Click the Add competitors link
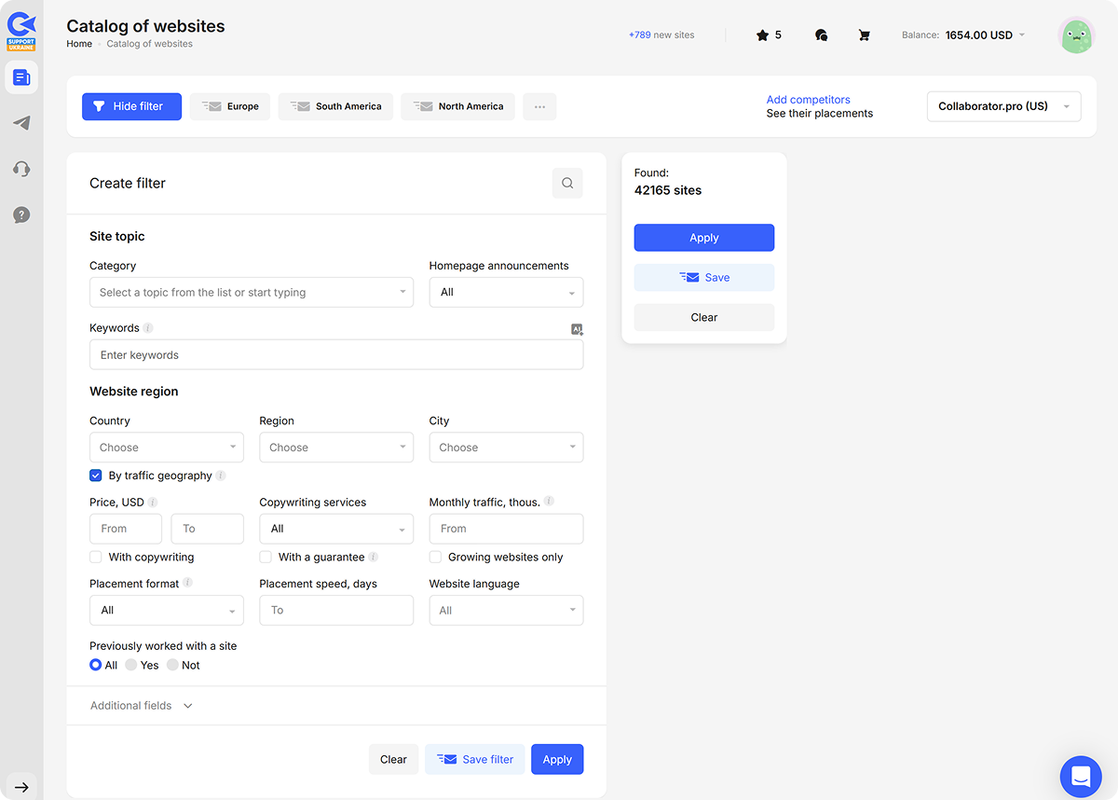 [808, 100]
